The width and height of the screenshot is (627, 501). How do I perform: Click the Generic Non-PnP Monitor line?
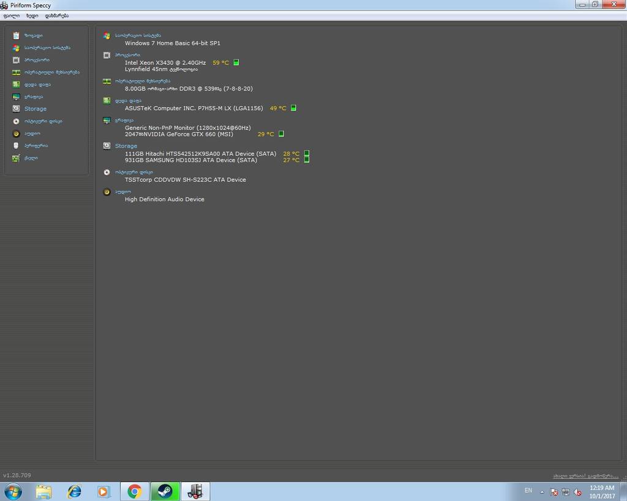(187, 128)
